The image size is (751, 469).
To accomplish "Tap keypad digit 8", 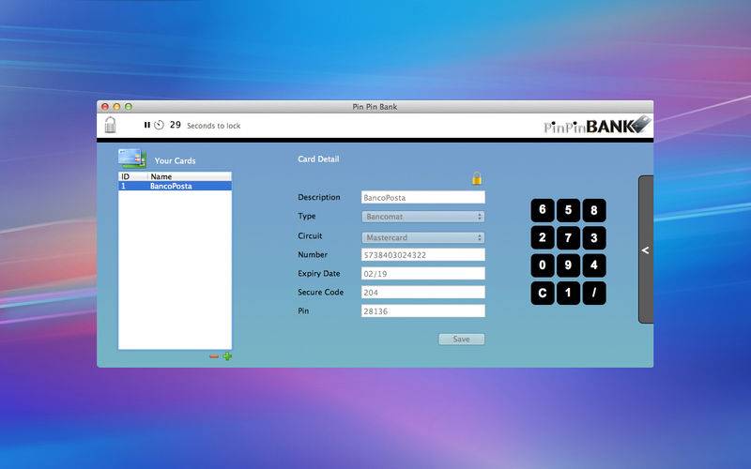I will point(594,210).
